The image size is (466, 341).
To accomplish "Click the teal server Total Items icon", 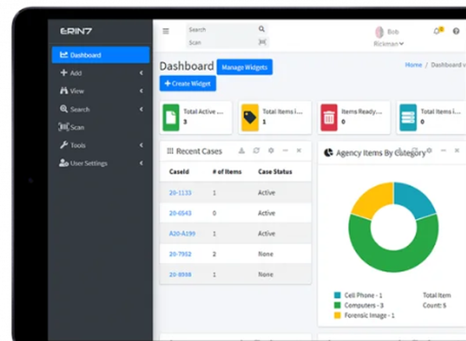I will tap(408, 118).
